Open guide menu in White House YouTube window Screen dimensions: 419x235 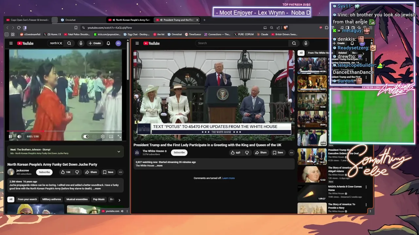137,43
